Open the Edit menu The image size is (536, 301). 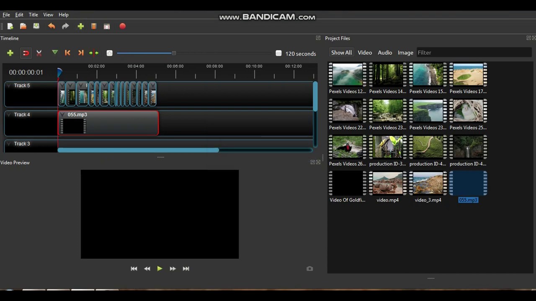tap(19, 15)
